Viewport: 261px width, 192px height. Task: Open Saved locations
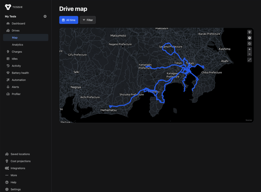20,154
